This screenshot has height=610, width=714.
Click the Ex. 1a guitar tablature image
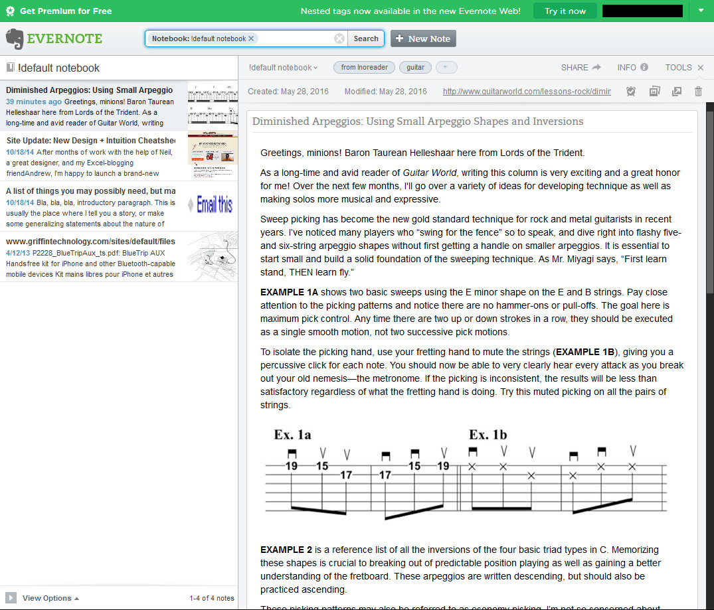pos(361,473)
